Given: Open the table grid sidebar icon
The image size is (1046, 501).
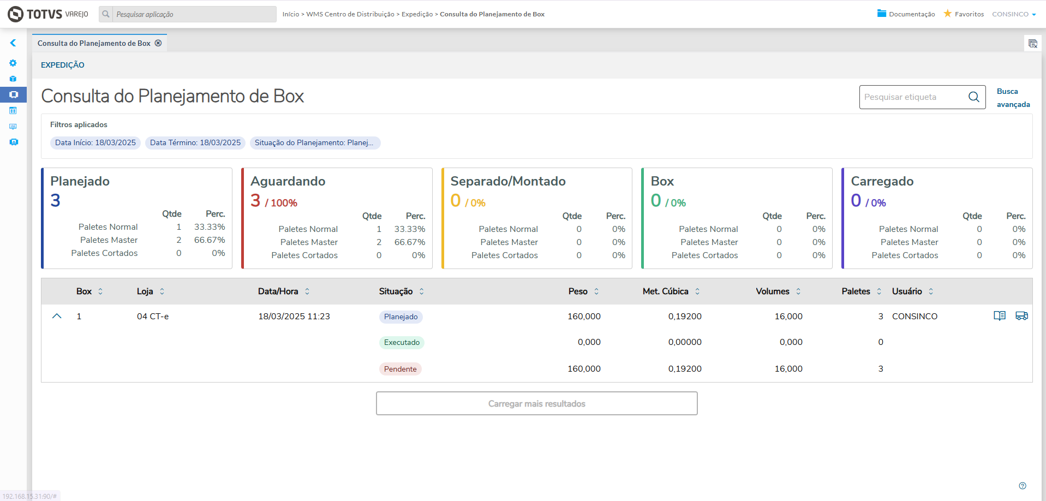Looking at the screenshot, I should (13, 111).
